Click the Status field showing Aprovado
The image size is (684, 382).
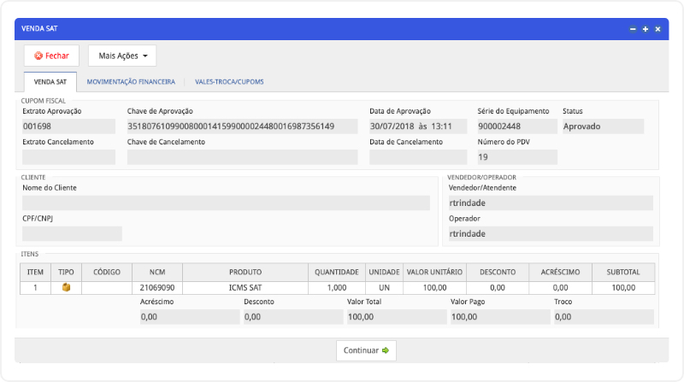(602, 126)
